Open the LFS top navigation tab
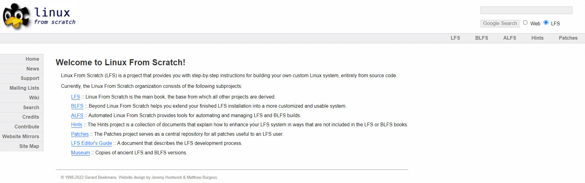This screenshot has width=585, height=183. click(455, 38)
